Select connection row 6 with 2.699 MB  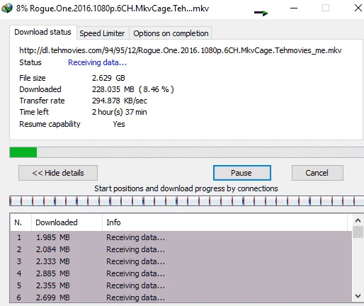click(181, 297)
